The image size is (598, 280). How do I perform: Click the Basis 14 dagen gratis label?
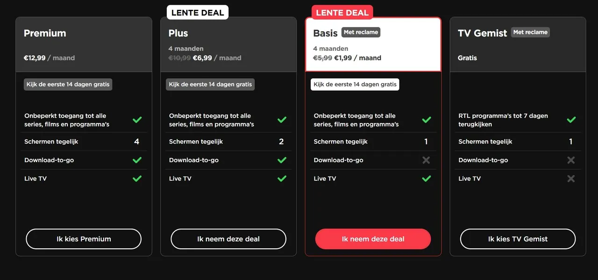pos(355,84)
